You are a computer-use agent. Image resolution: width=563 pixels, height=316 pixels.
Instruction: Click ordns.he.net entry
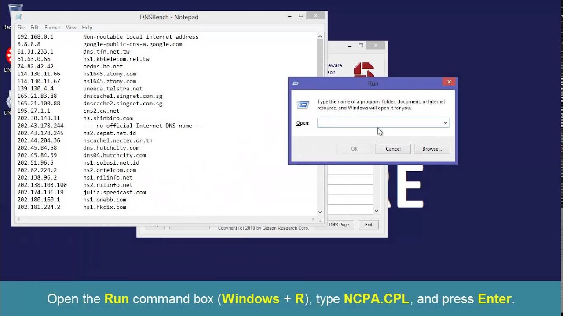[103, 67]
